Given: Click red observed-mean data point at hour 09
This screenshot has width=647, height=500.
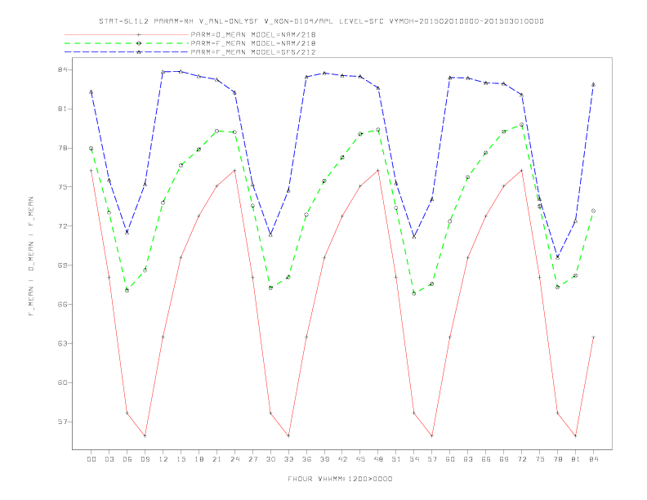Looking at the screenshot, I should coord(145,435).
